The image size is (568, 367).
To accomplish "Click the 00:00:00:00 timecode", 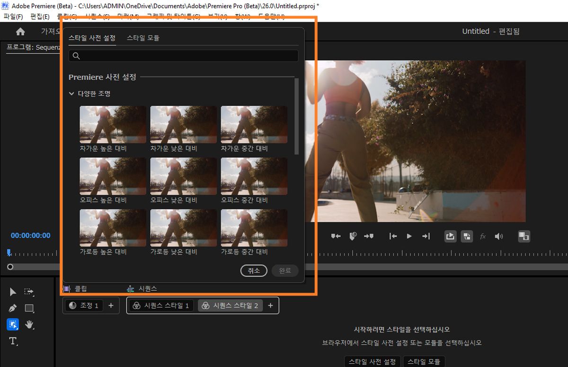I will 31,235.
